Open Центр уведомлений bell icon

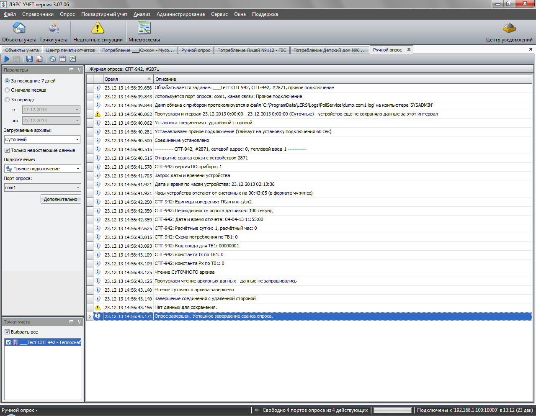tap(509, 32)
